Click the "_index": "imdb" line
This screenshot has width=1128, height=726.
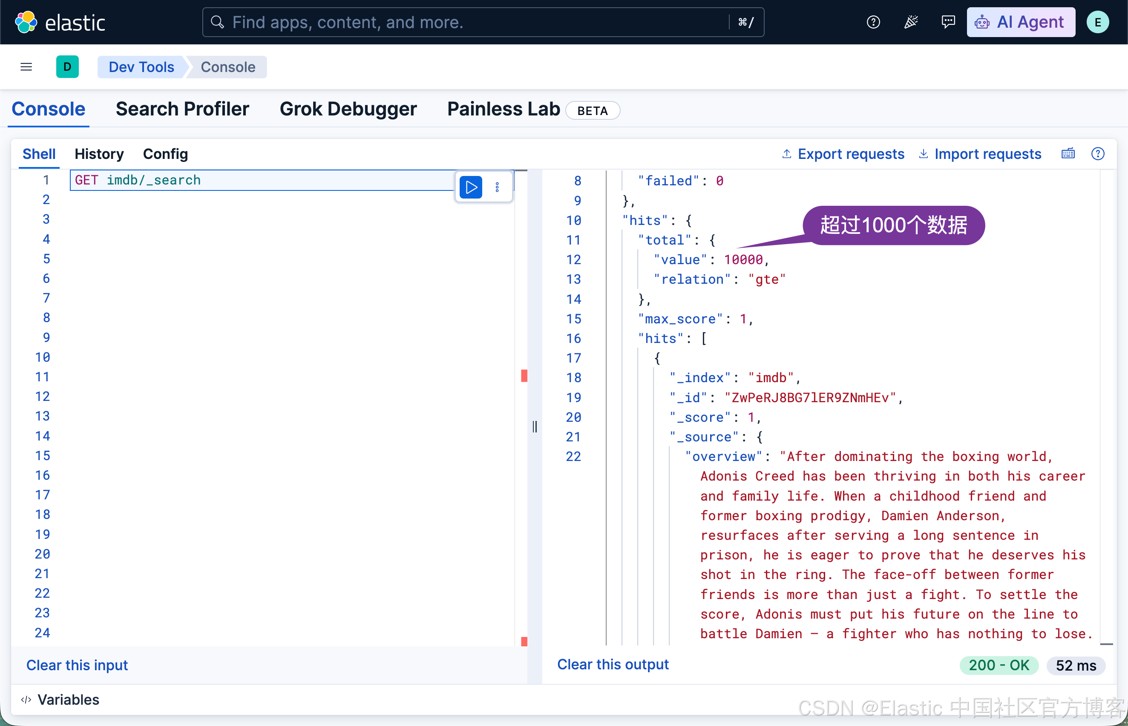click(x=735, y=378)
